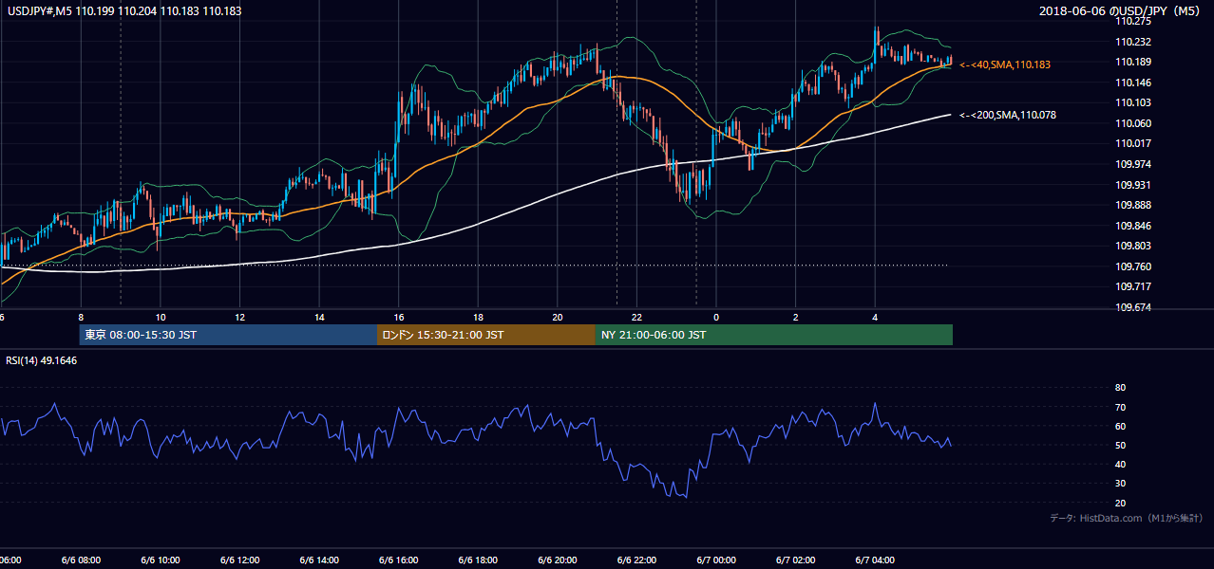The height and width of the screenshot is (569, 1214).
Task: Select the 200 SMA label reading 110.078
Action: [1008, 115]
